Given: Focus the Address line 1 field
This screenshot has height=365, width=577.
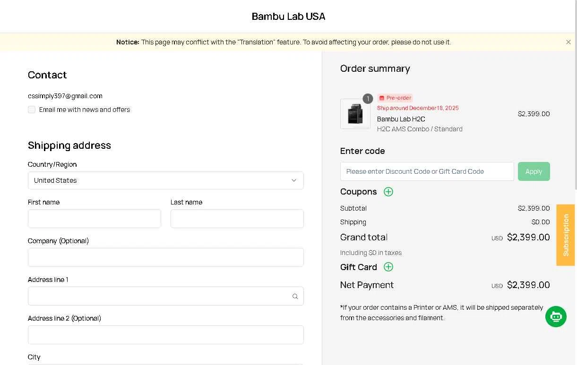Looking at the screenshot, I should (x=166, y=296).
